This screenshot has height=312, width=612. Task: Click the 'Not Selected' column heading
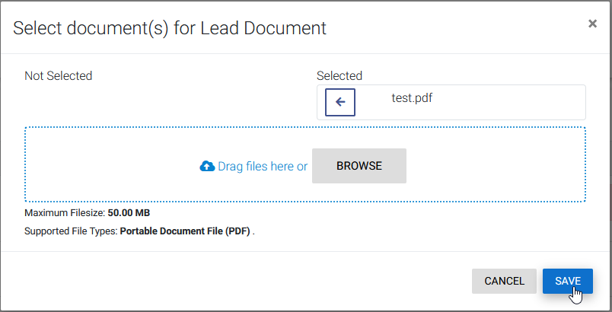point(58,75)
